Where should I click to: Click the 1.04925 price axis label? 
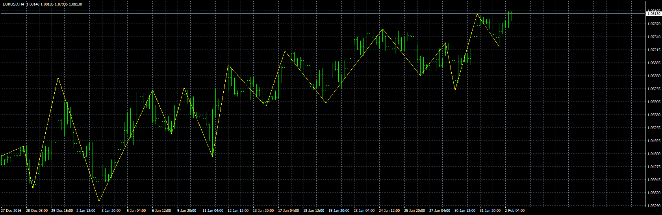point(654,141)
